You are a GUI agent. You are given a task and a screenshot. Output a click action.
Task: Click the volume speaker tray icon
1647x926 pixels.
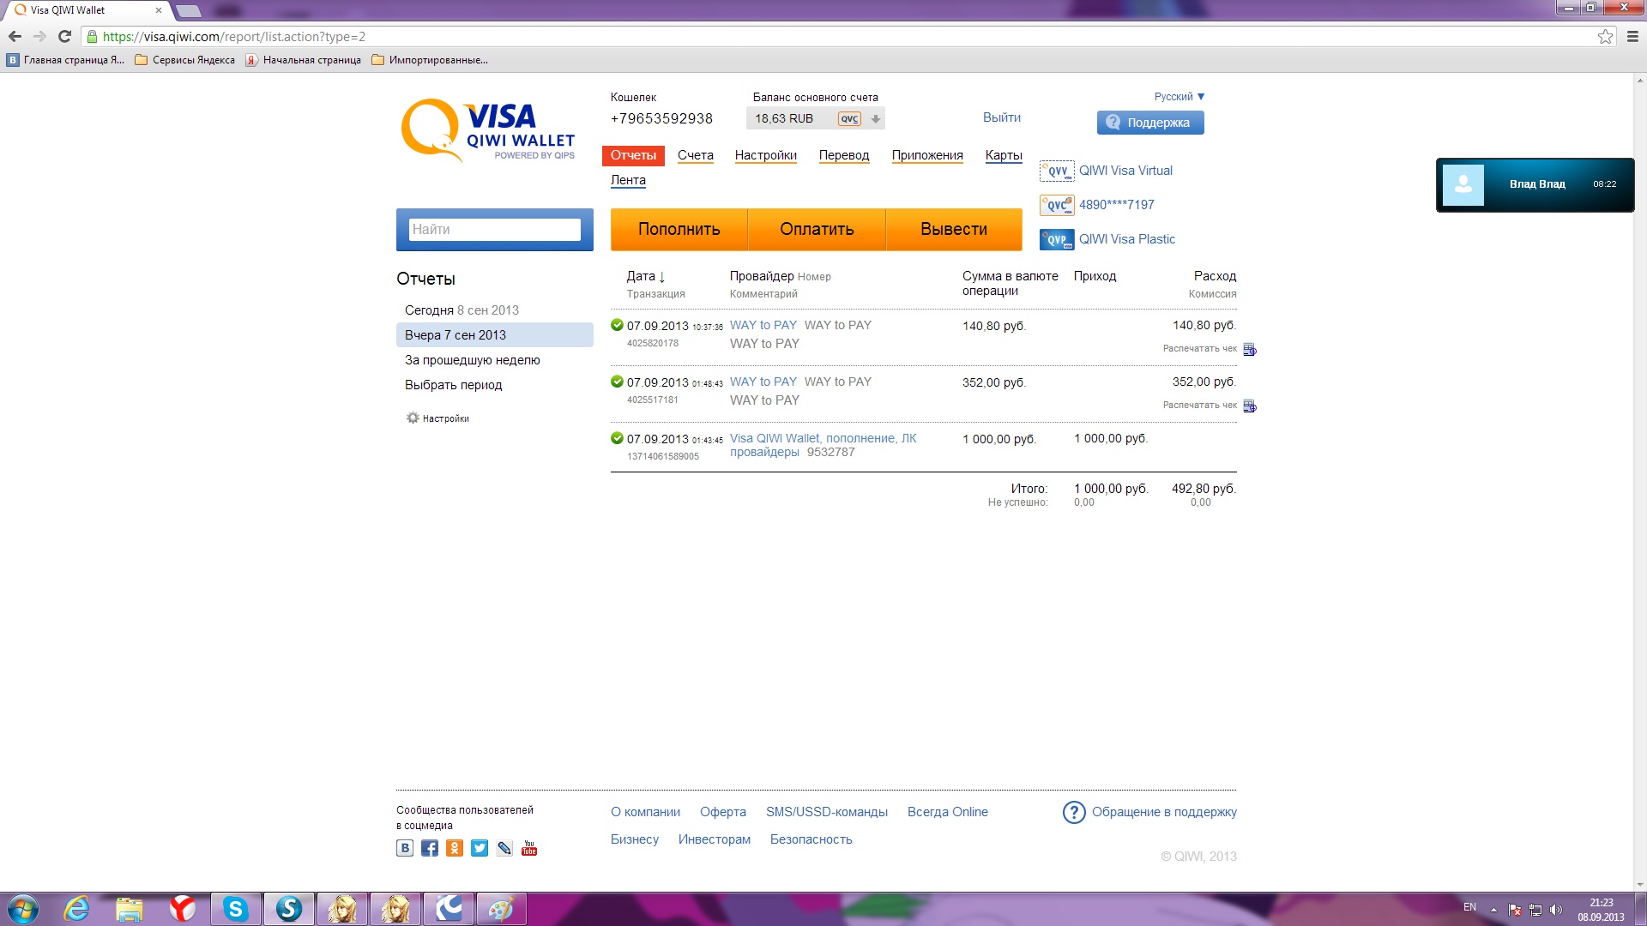(1556, 910)
